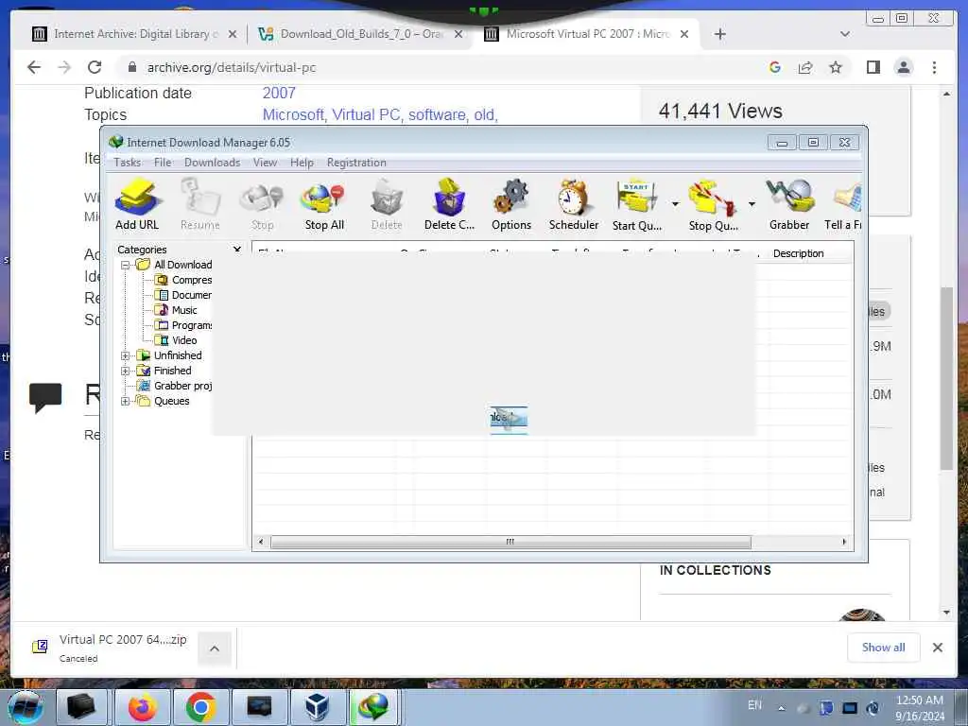Click the left arrow of IDM horizontal scrollbar
This screenshot has width=968, height=726.
pyautogui.click(x=261, y=542)
